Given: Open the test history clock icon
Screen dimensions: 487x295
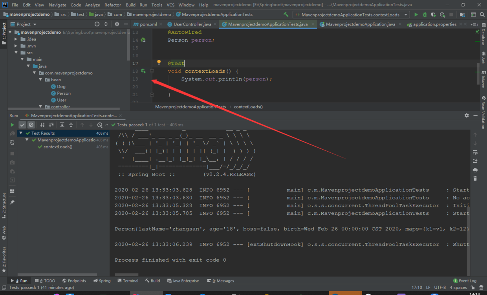Looking at the screenshot, I should (100, 125).
